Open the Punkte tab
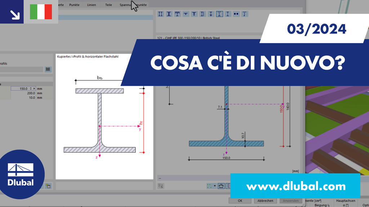This screenshot has width=369, height=207. (x=74, y=5)
